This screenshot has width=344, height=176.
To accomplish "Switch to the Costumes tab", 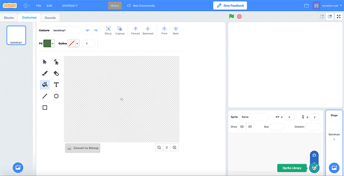I will tap(29, 18).
